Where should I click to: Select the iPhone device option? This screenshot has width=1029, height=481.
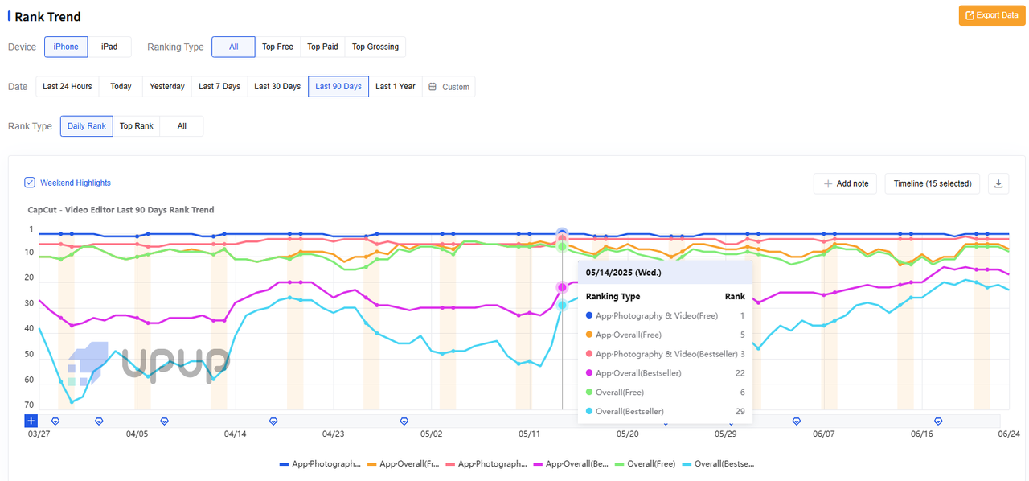(x=66, y=47)
